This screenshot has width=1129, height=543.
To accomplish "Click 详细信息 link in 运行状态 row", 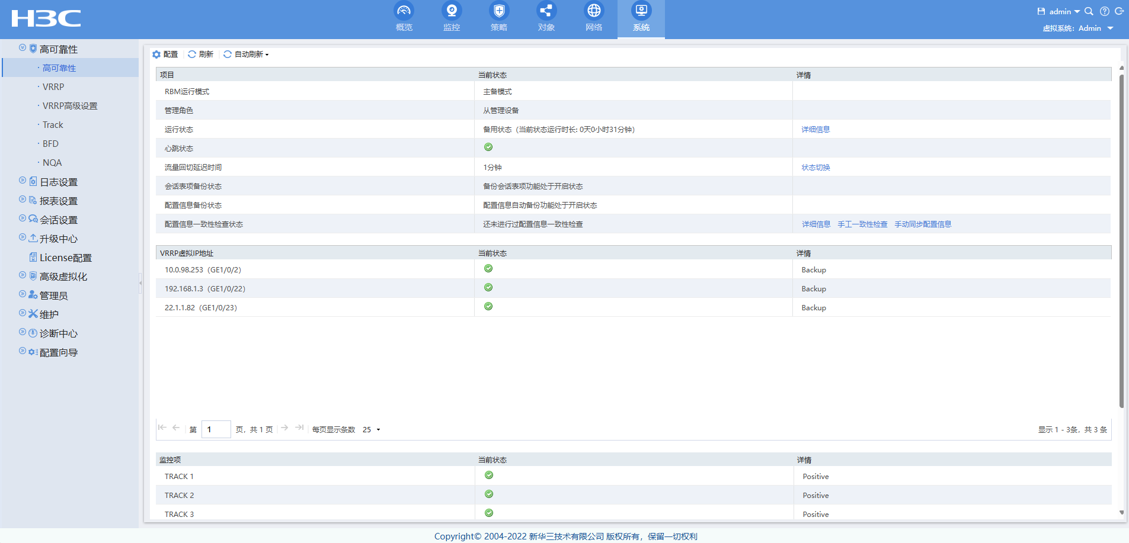I will 815,130.
